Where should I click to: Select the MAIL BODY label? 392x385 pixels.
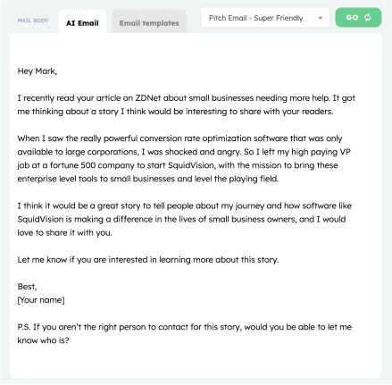point(33,21)
